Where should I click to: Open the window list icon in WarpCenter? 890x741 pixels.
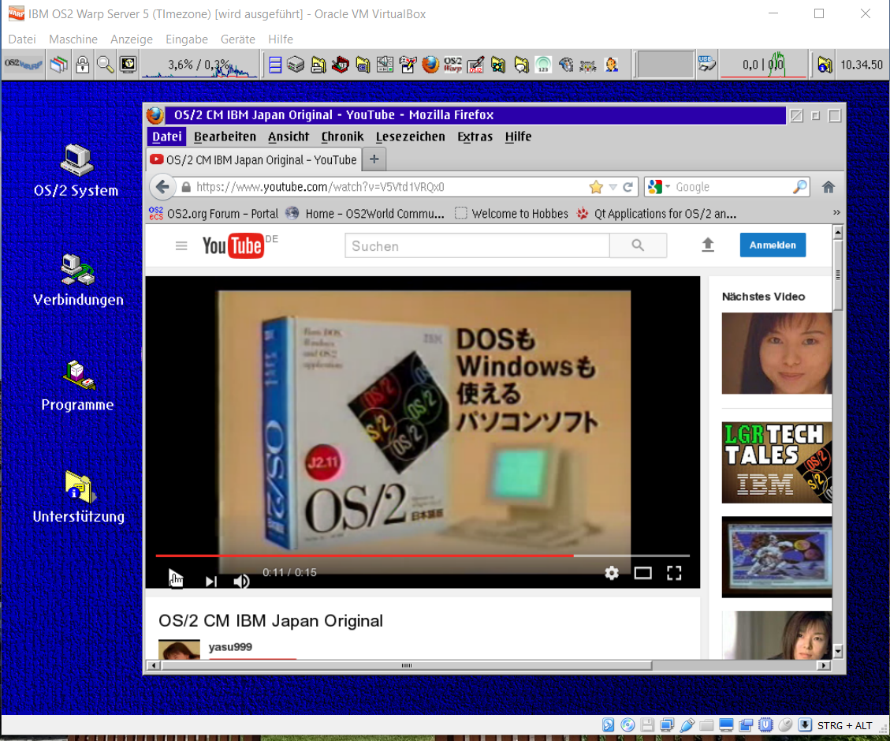pyautogui.click(x=58, y=65)
